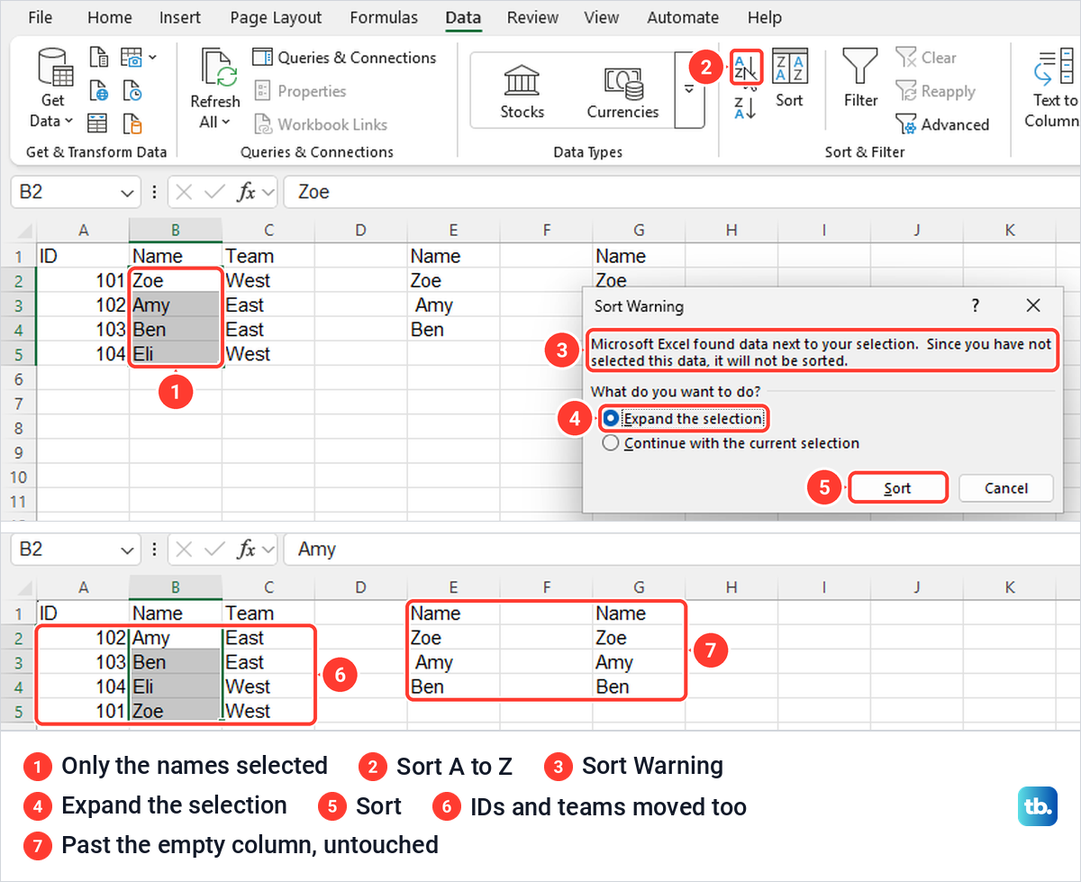The height and width of the screenshot is (882, 1081).
Task: Expand the chevron after fx beside Amy
Action: click(x=268, y=550)
